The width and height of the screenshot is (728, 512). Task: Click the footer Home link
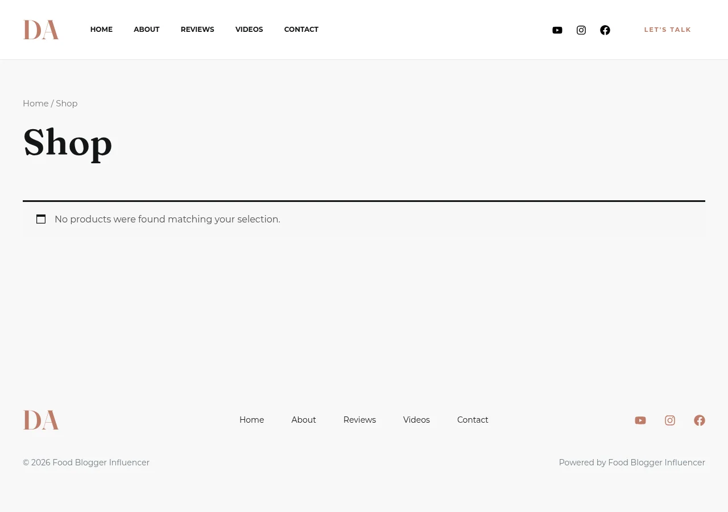252,420
